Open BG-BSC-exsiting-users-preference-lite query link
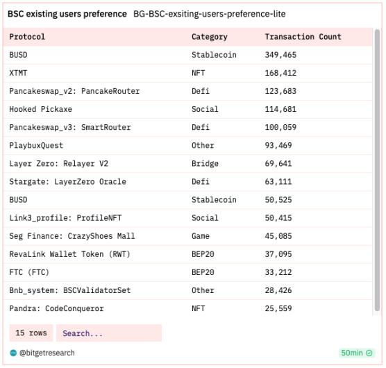 point(210,14)
